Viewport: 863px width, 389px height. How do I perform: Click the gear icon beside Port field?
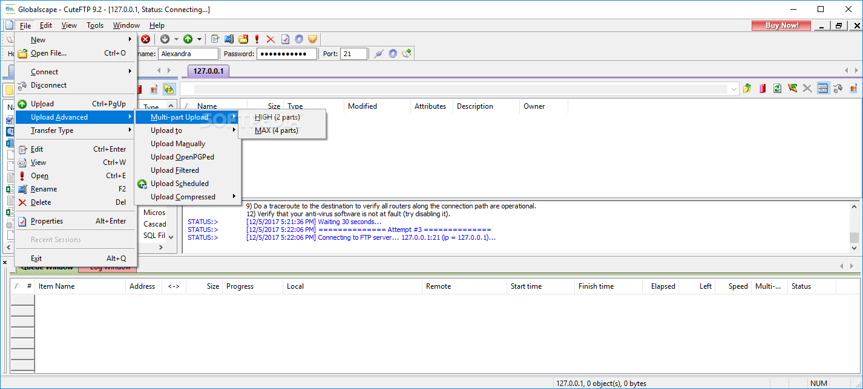click(393, 54)
